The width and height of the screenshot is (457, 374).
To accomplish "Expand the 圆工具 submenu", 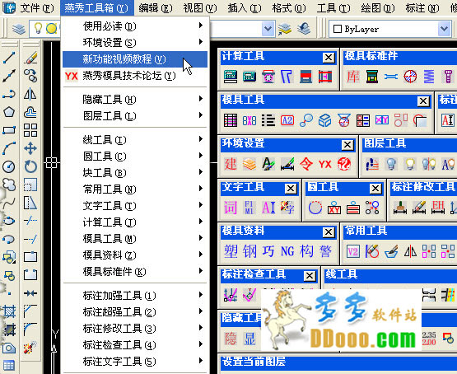I will click(135, 157).
